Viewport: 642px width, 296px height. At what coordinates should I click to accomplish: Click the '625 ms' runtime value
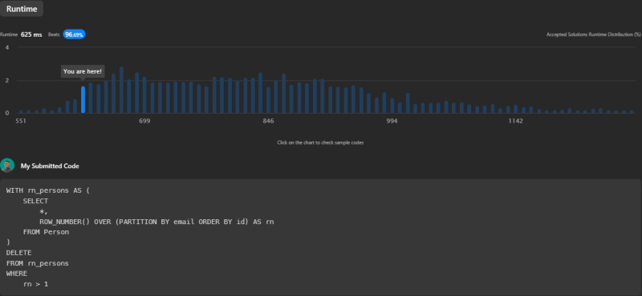31,34
